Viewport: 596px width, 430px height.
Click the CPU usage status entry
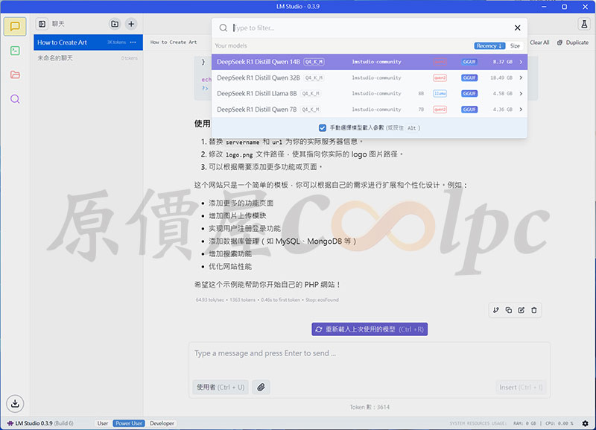point(559,423)
